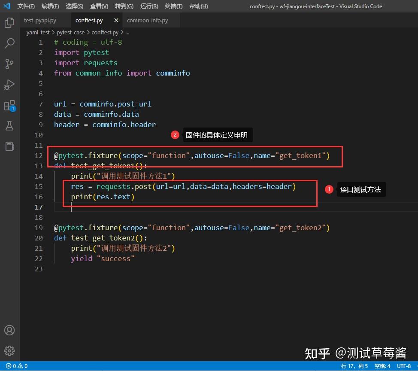
Task: Click line number 1 in the gutter
Action: click(40, 43)
